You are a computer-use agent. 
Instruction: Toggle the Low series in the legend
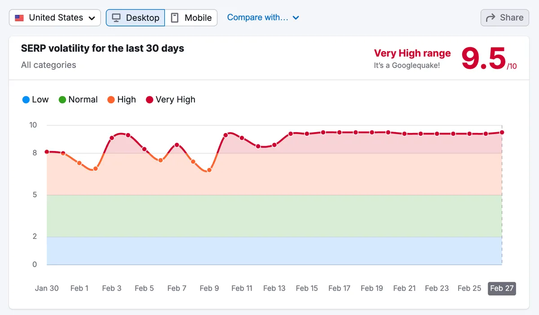35,99
